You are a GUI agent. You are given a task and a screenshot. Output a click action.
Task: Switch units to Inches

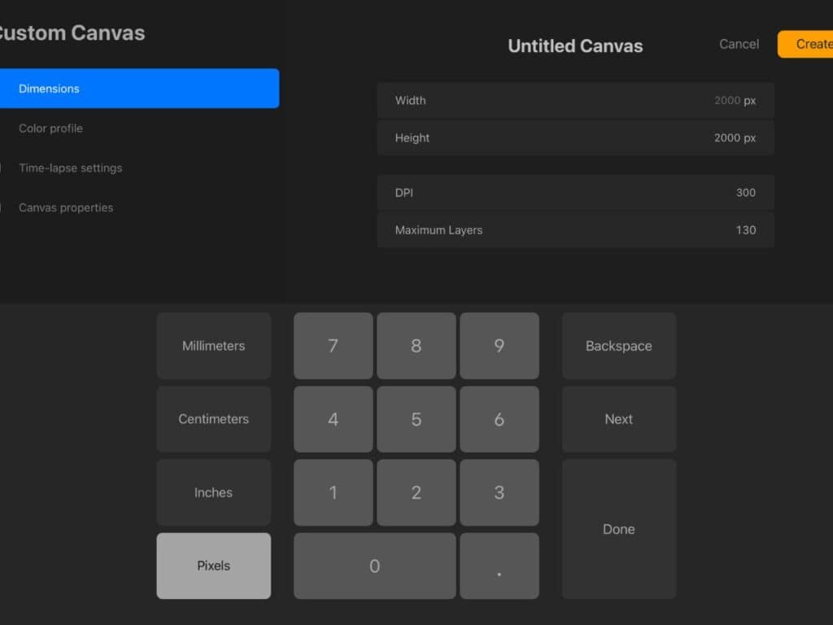[213, 492]
